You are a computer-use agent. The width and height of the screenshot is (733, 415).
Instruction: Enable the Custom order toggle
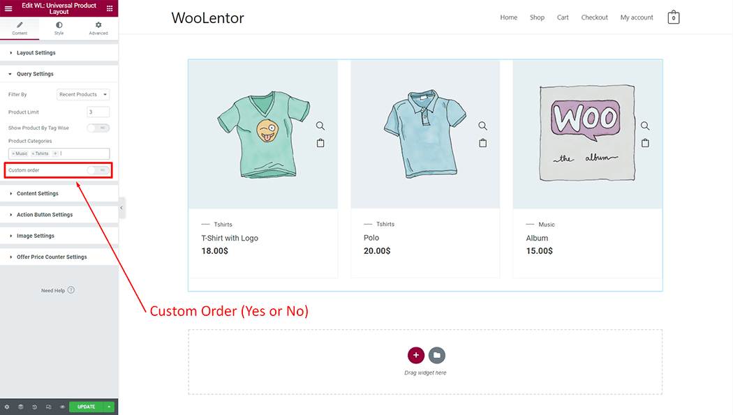[x=98, y=170]
